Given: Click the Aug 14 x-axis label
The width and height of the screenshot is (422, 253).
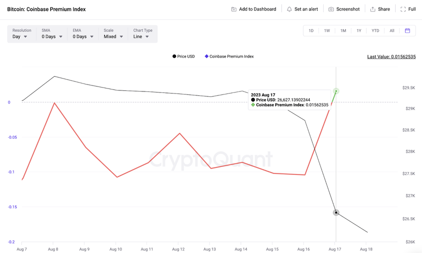Looking at the screenshot, I should pos(241,249).
